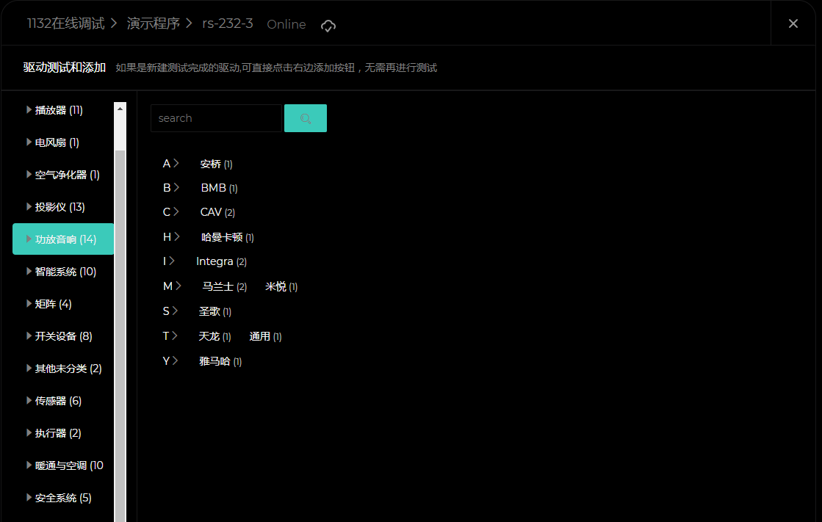Select the 雅马哈 (1) brand
Screen dimensions: 822x522
(x=220, y=362)
